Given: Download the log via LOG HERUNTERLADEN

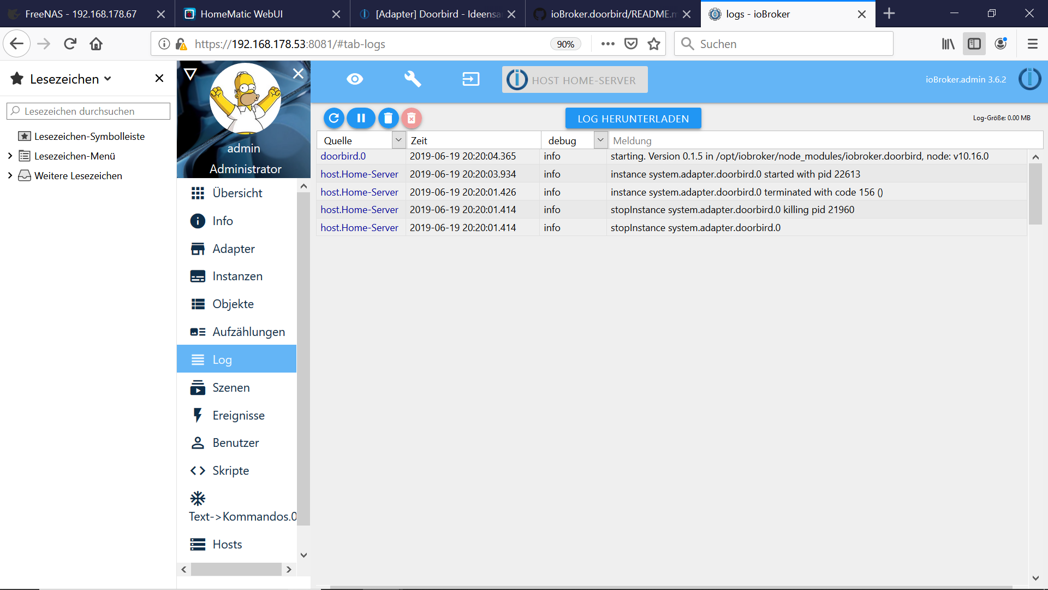Looking at the screenshot, I should [x=633, y=119].
